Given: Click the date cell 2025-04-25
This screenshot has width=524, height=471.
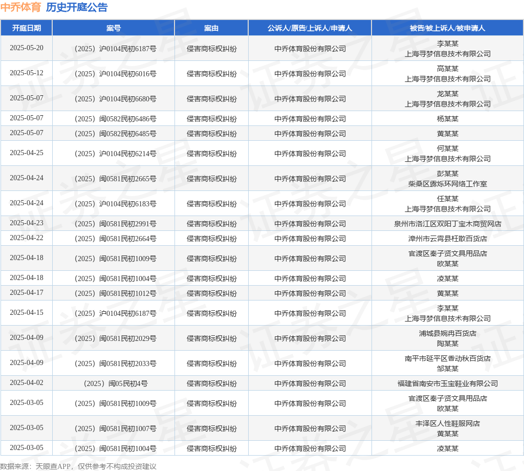Looking at the screenshot, I should click(27, 153).
